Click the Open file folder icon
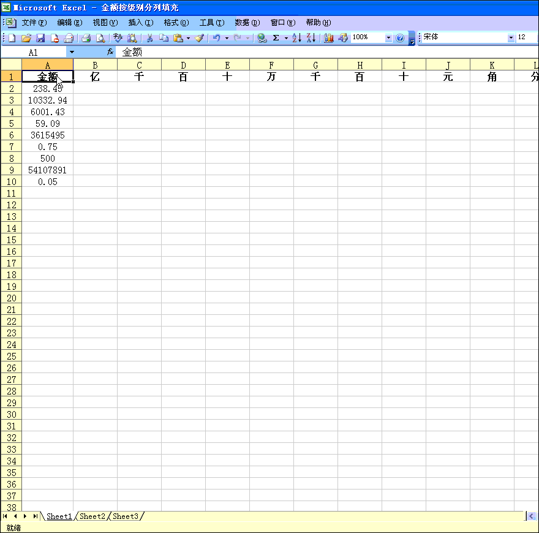Screen dimensions: 539x533 (x=26, y=38)
